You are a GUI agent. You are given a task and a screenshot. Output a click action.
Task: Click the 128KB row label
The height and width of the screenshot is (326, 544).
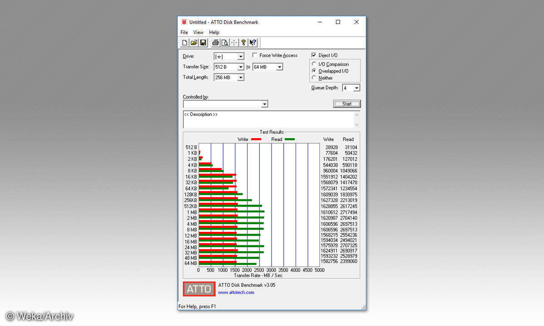pos(190,195)
